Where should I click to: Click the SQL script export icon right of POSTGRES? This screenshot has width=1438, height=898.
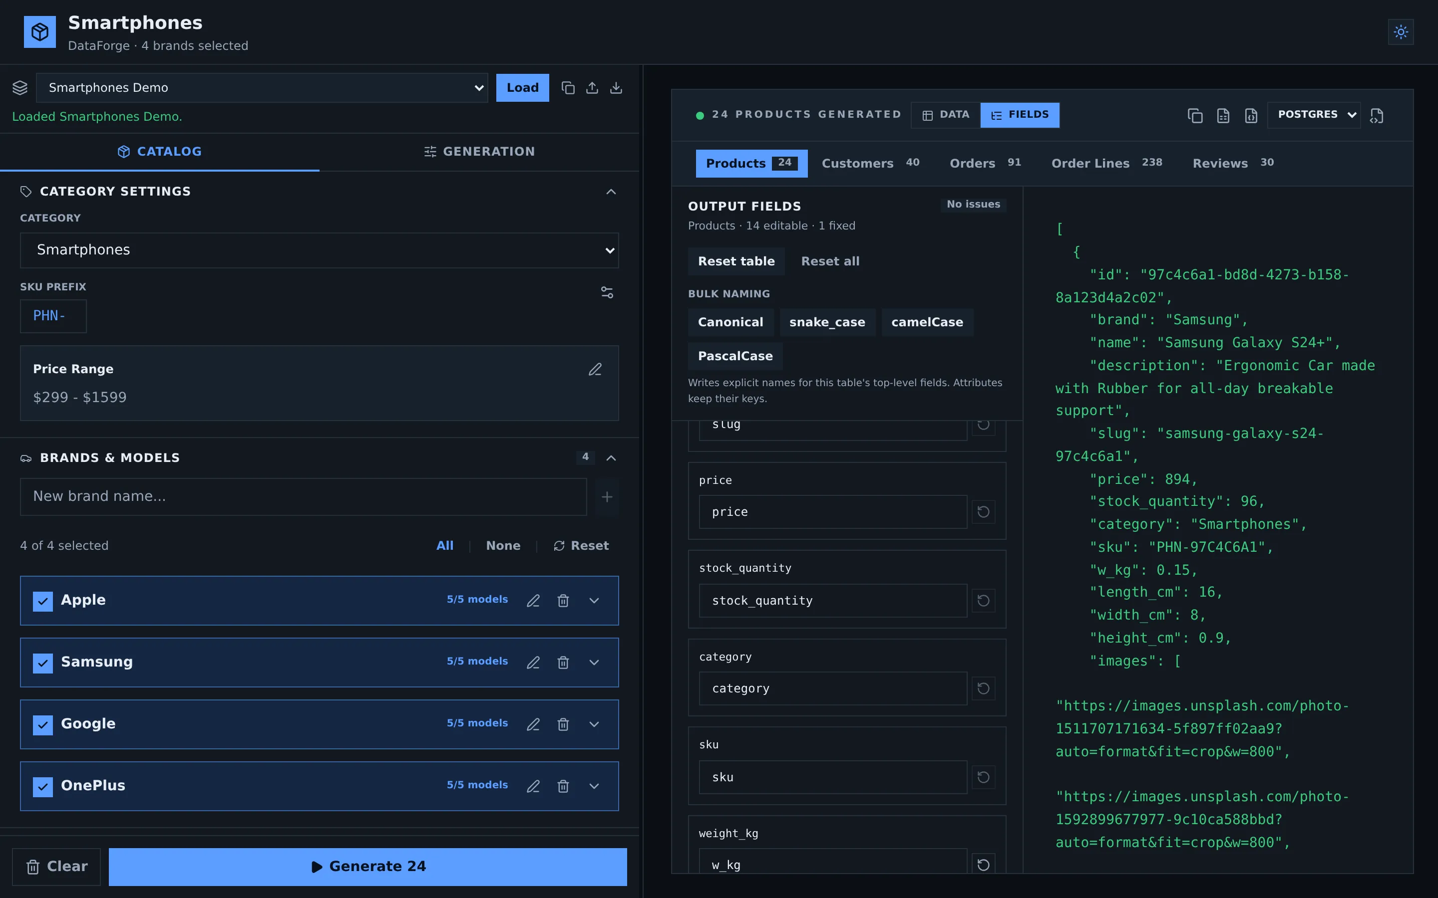pyautogui.click(x=1377, y=115)
